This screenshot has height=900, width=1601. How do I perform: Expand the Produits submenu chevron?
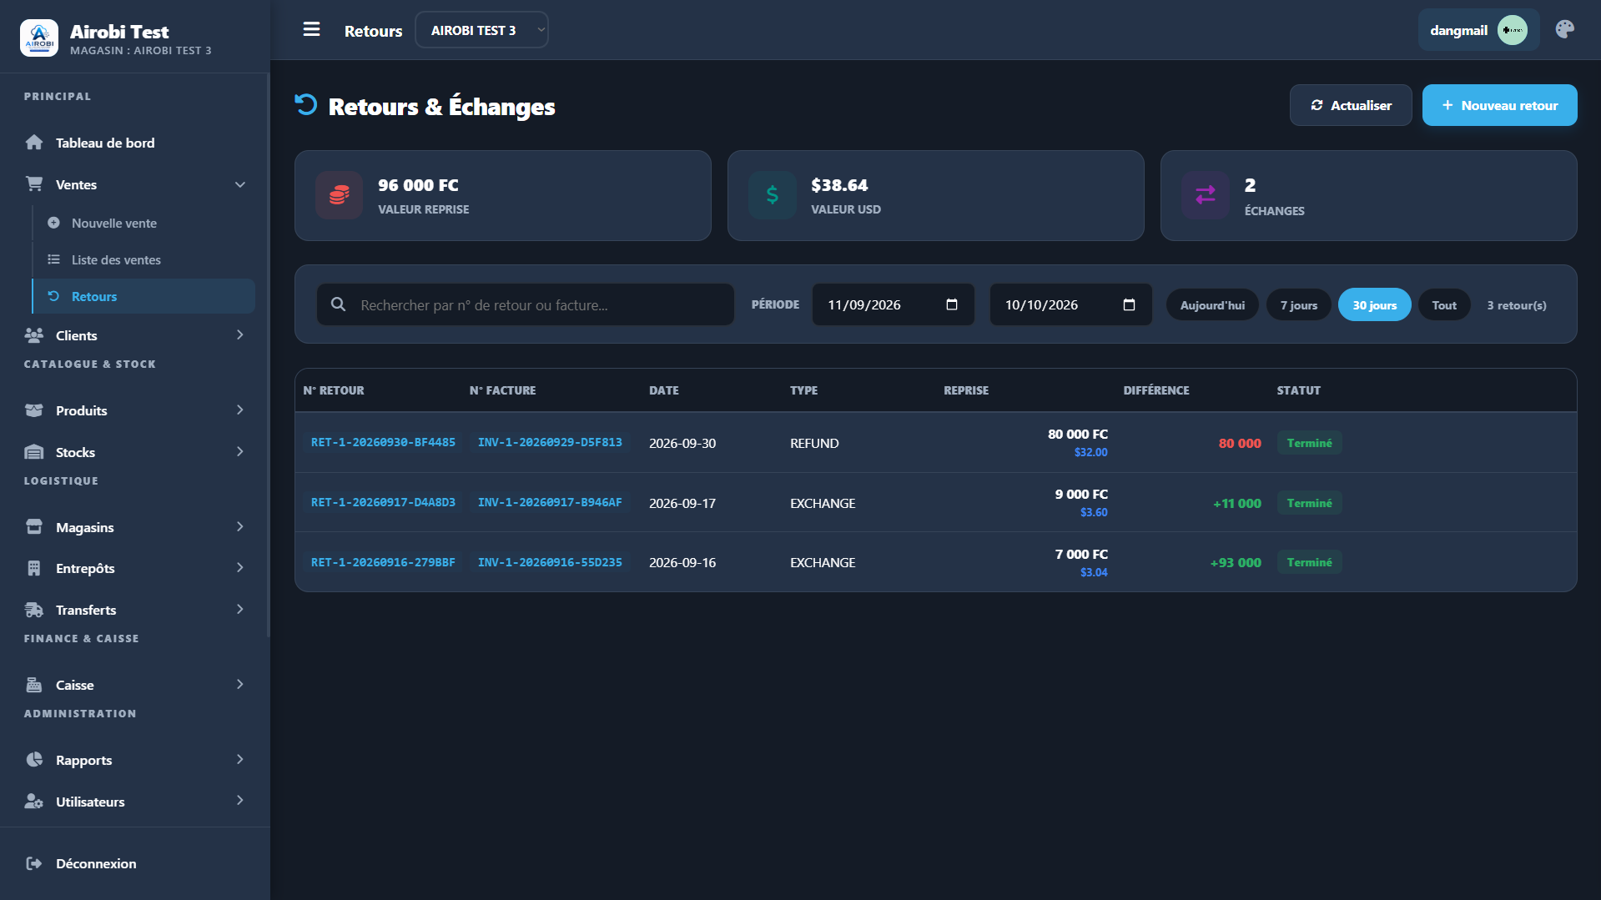pyautogui.click(x=240, y=410)
